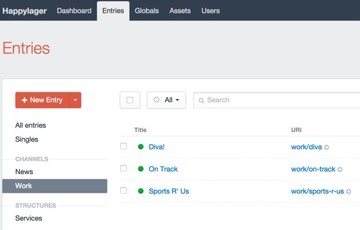Click the green status dot for Sports R' Us

(141, 191)
